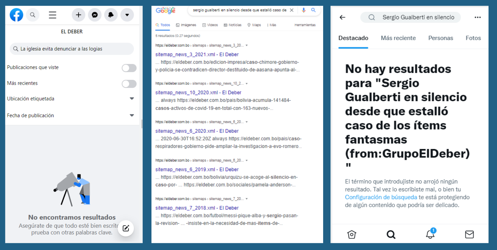Switch to the Personas tab

[441, 38]
